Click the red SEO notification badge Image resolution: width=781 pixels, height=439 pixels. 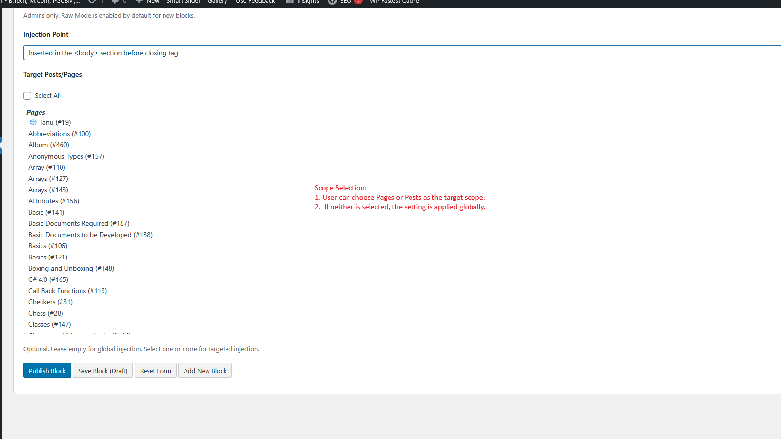click(x=358, y=1)
